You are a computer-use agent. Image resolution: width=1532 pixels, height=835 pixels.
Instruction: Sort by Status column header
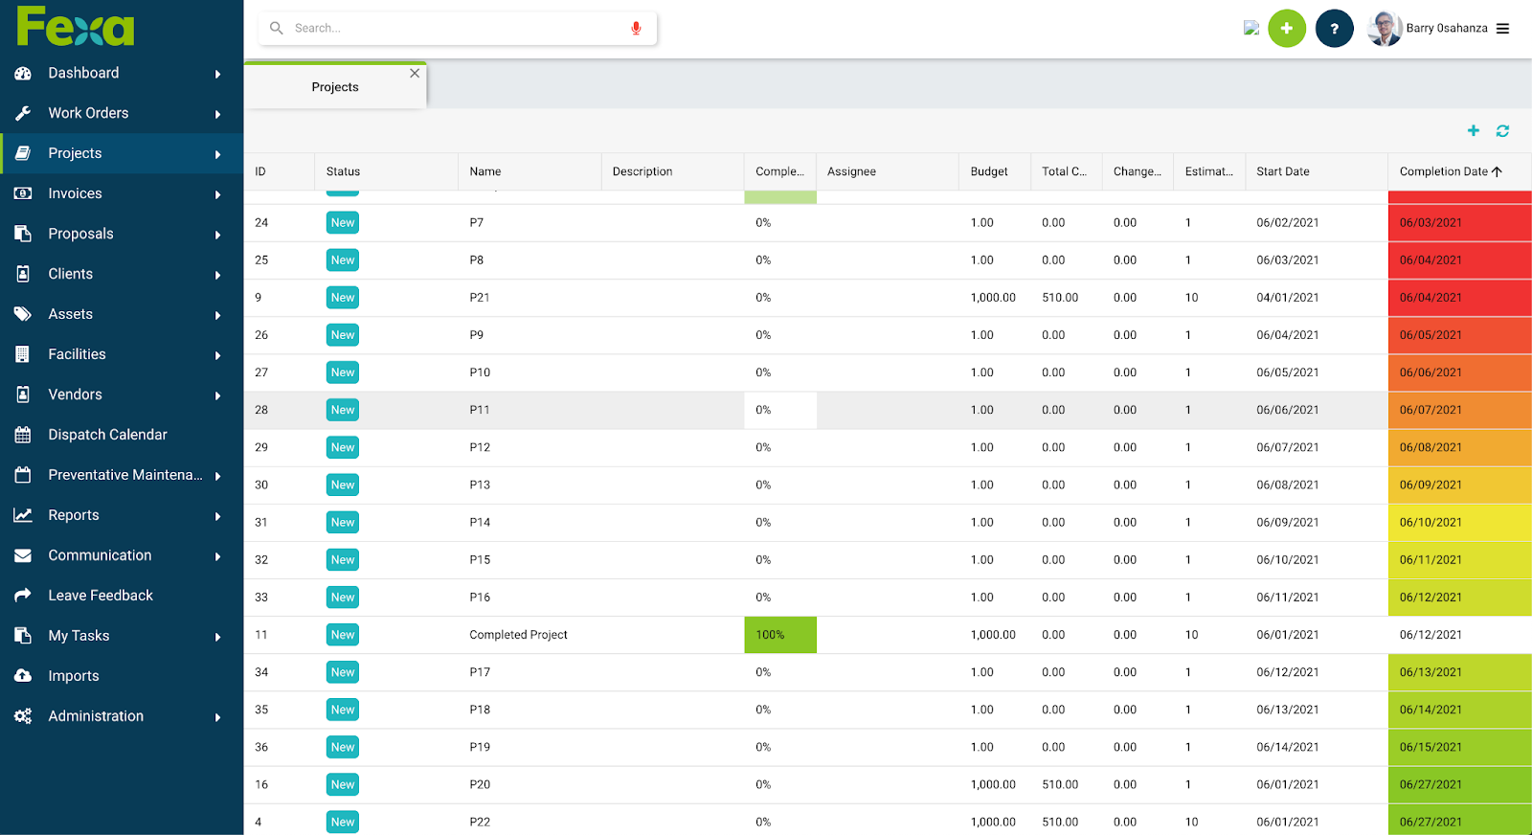(x=386, y=171)
